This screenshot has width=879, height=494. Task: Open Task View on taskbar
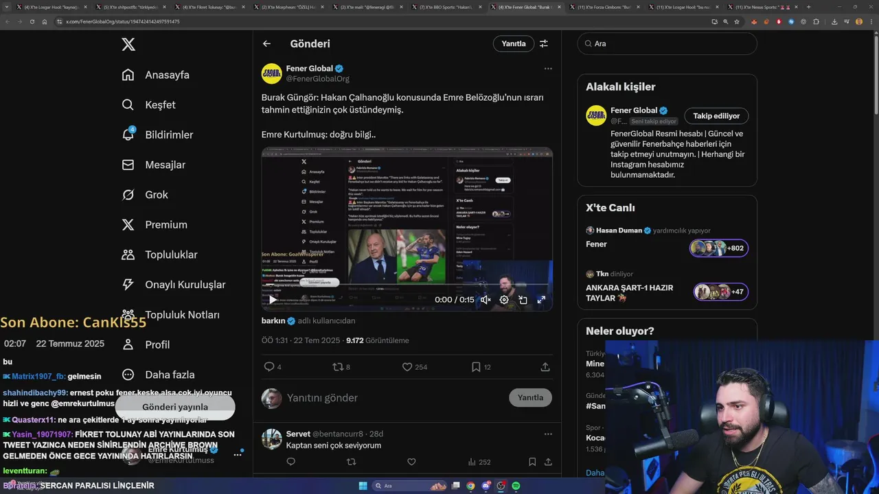pos(455,486)
